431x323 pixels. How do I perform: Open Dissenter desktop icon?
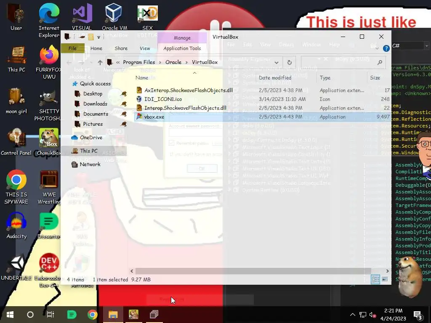(49, 226)
